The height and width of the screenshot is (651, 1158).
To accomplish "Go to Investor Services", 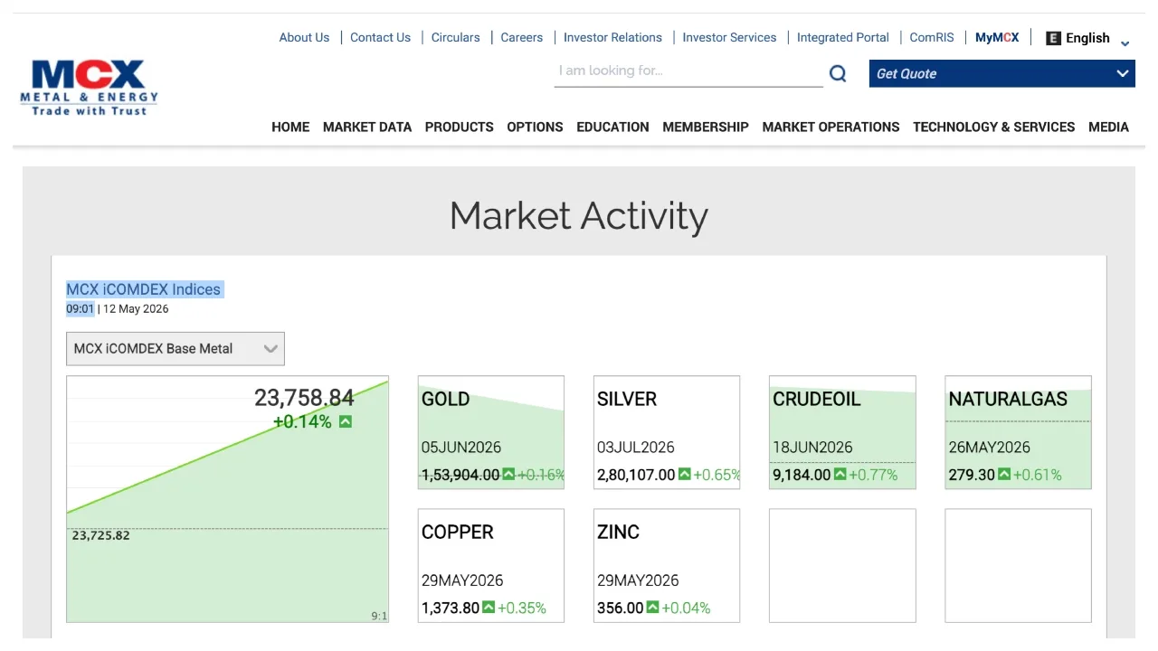I will tap(729, 38).
